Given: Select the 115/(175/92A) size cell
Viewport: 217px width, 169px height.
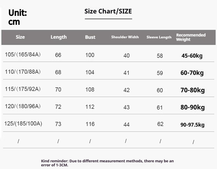Looking at the screenshot, I should [23, 89].
